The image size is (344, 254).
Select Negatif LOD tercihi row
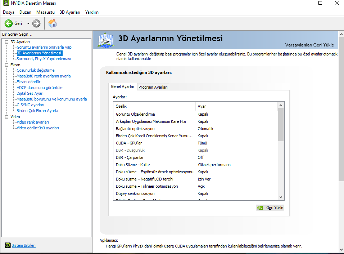coord(195,179)
